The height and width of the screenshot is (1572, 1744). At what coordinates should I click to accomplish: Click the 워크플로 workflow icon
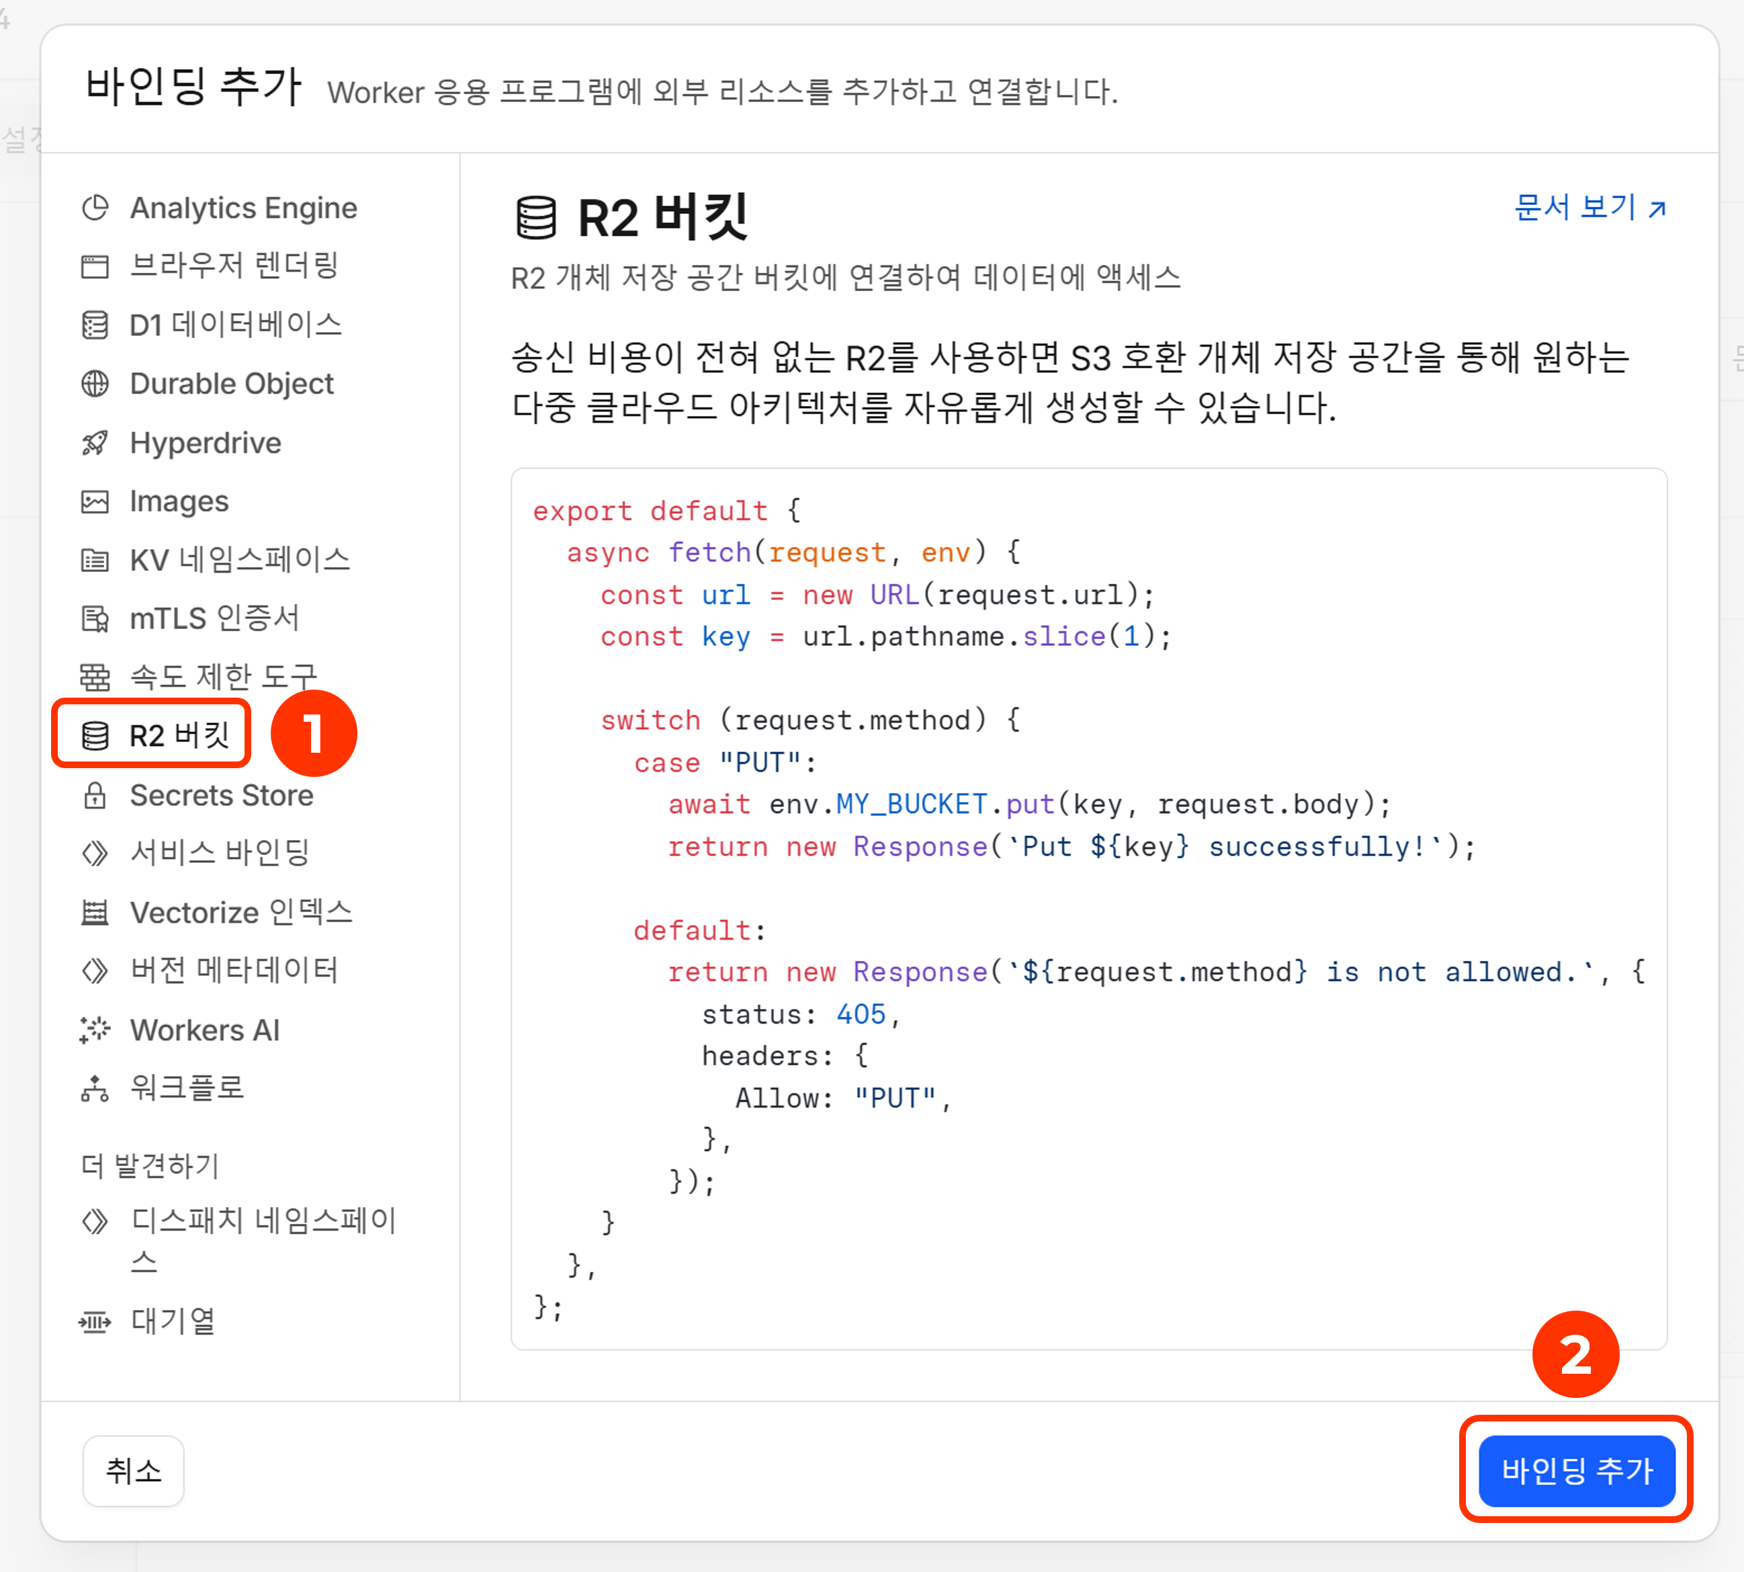95,1088
